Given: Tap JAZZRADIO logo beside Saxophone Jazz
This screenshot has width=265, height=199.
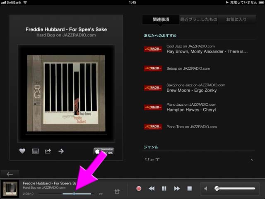Looking at the screenshot, I should pos(153,88).
